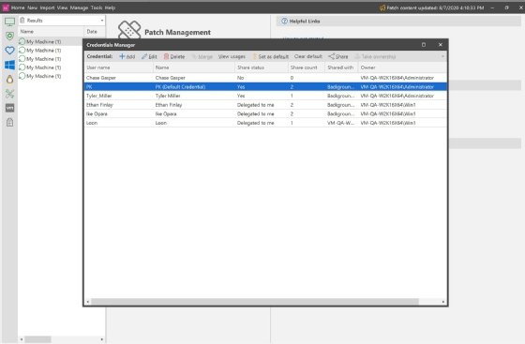Click the Credentials Manager horizontal scrollbar thumb
525x344 pixels.
(x=255, y=302)
